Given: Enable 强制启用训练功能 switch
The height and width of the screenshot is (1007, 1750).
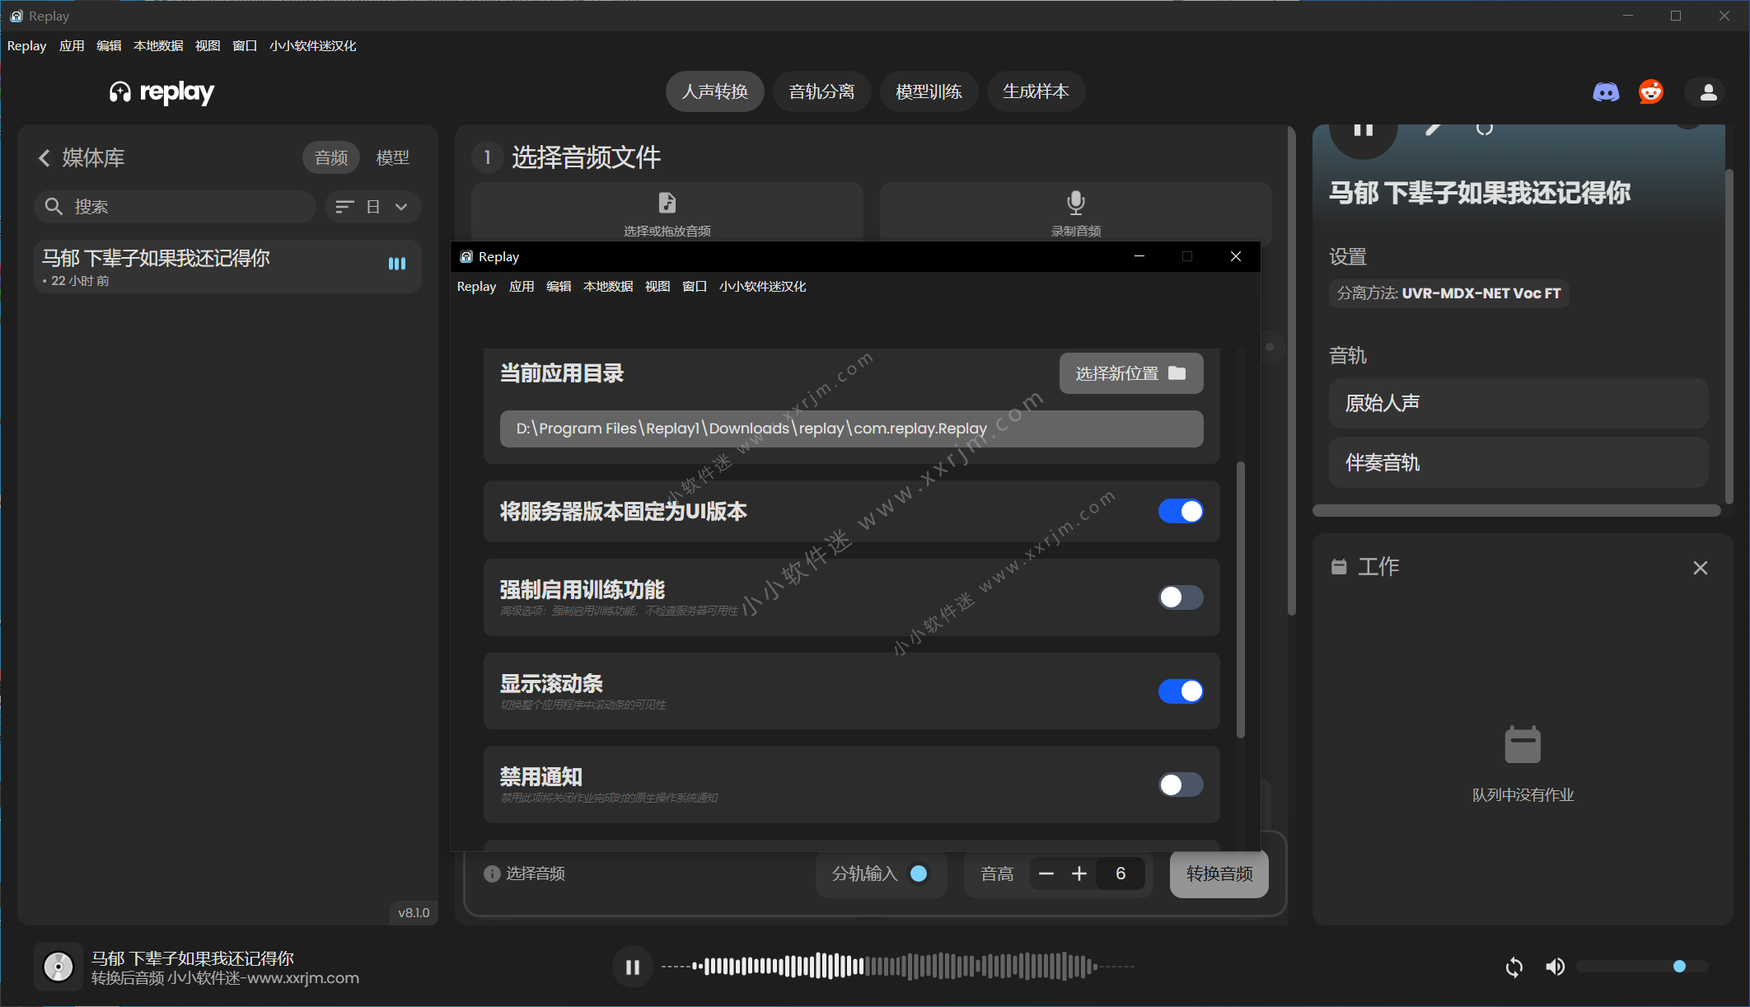Looking at the screenshot, I should pos(1181,597).
